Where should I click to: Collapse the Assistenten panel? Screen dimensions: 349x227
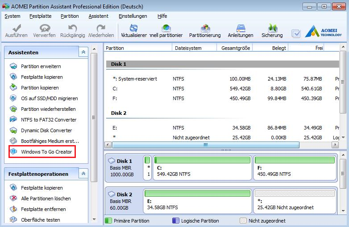[x=83, y=52]
